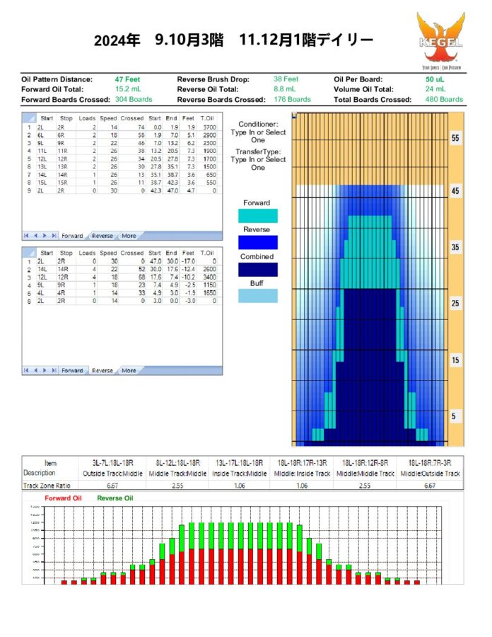
Task: Click the lane distance marker 5
Action: 455,416
